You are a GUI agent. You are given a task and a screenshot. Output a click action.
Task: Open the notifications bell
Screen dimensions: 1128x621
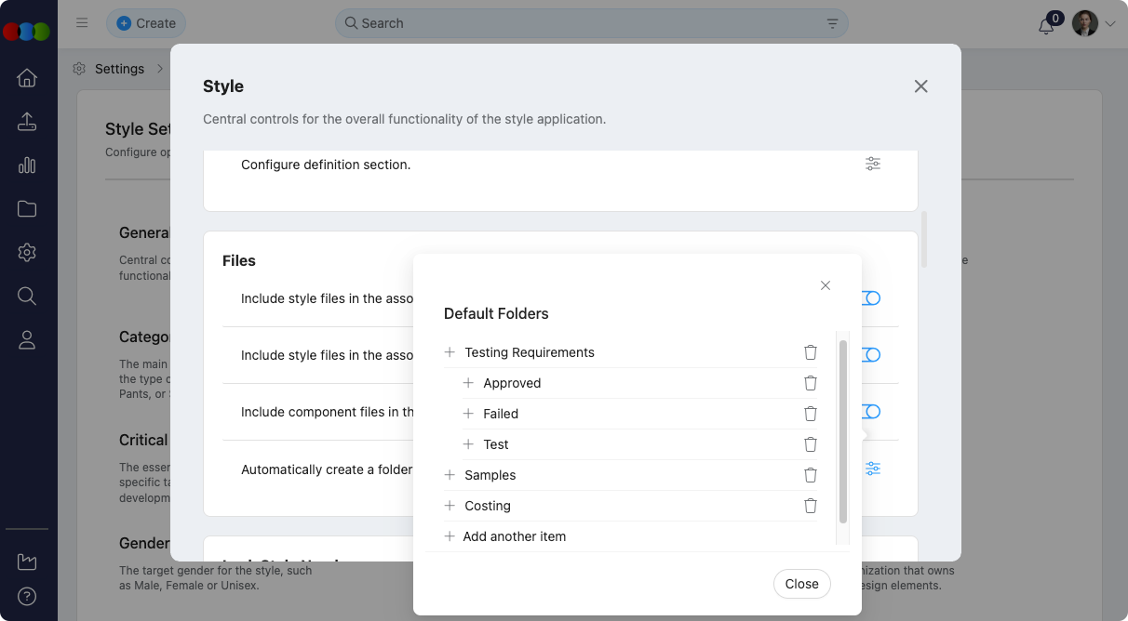click(x=1046, y=25)
